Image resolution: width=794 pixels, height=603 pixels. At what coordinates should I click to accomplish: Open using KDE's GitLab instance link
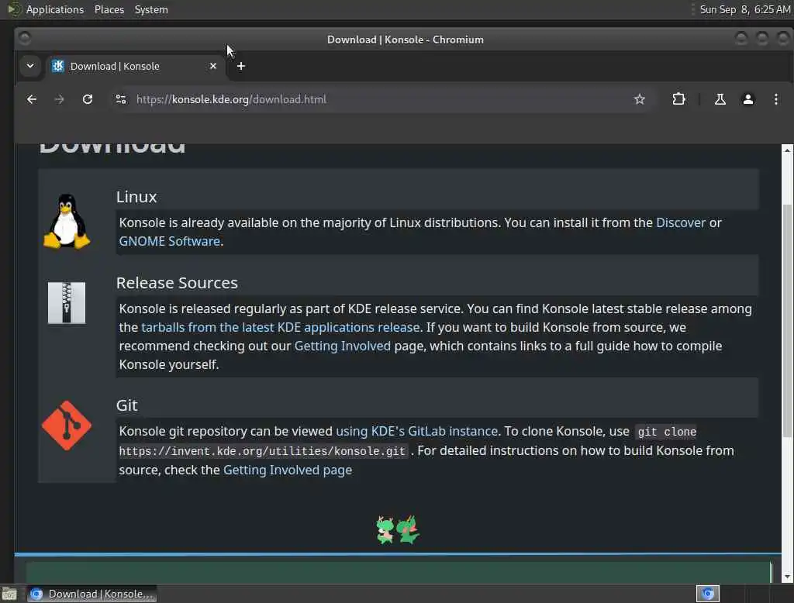pyautogui.click(x=416, y=432)
